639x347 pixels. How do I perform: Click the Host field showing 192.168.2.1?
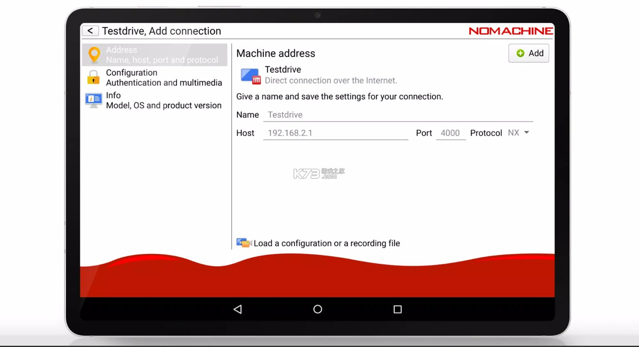(336, 133)
